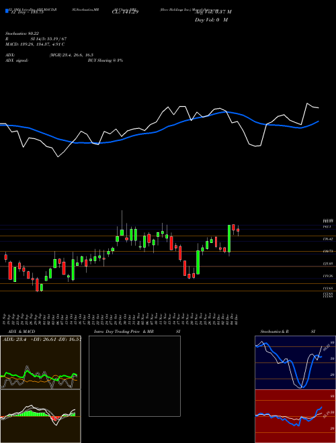This screenshot has height=443, width=336.
Task: Click the 'Day Vol: 0 M' text
Action: pos(211,20)
